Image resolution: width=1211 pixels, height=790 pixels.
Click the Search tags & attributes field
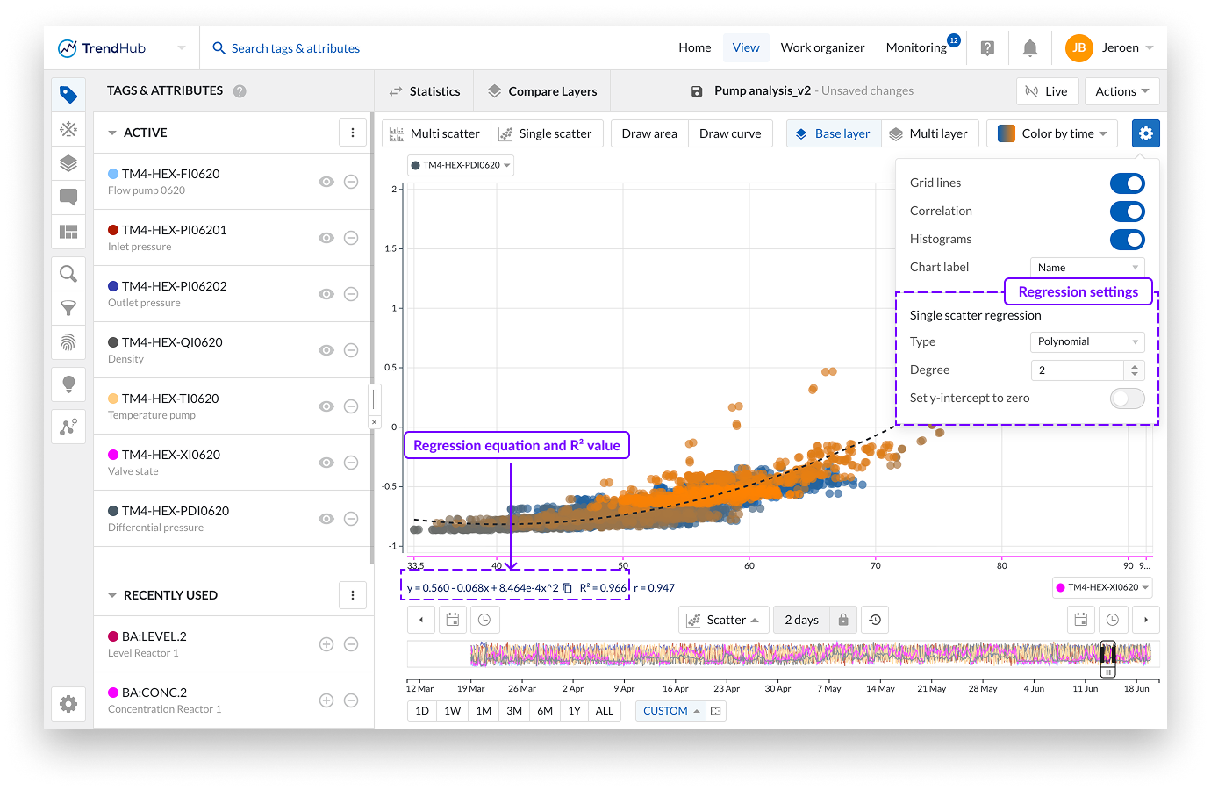pos(296,48)
